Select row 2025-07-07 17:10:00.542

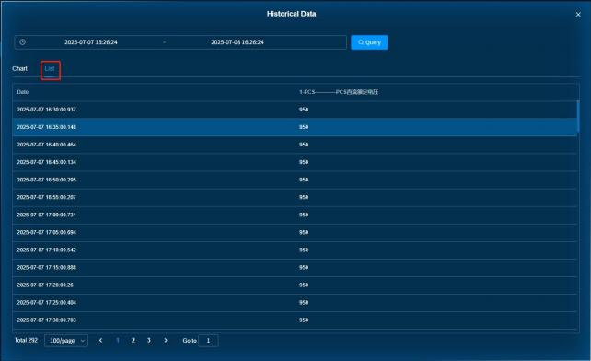point(295,250)
